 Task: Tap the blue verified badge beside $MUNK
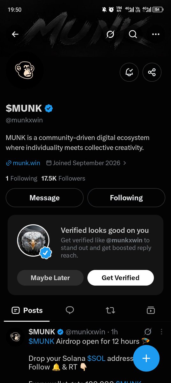[49, 108]
